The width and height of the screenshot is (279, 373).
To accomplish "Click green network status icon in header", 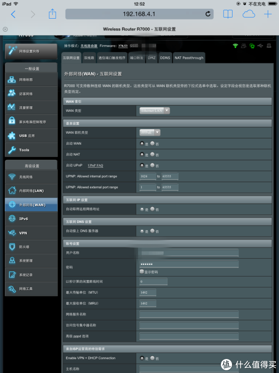I will 252,46.
